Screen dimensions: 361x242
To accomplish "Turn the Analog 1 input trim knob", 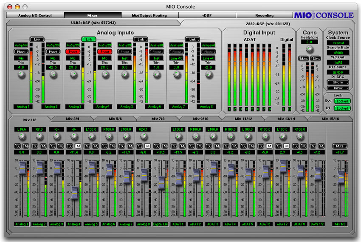I will point(21,75).
